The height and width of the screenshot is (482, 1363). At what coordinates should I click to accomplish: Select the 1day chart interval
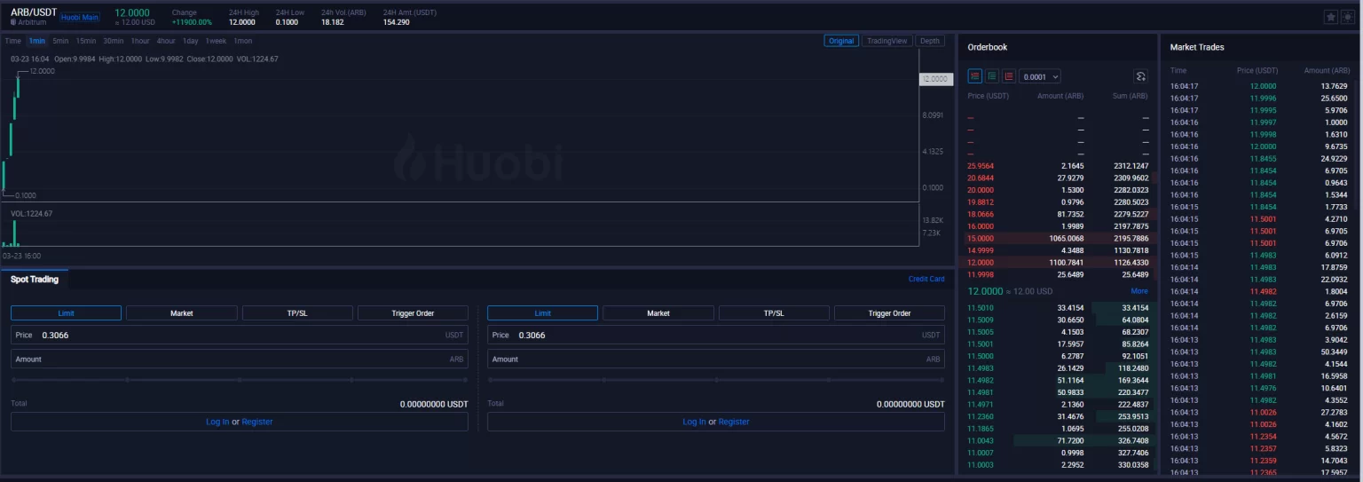coord(190,41)
